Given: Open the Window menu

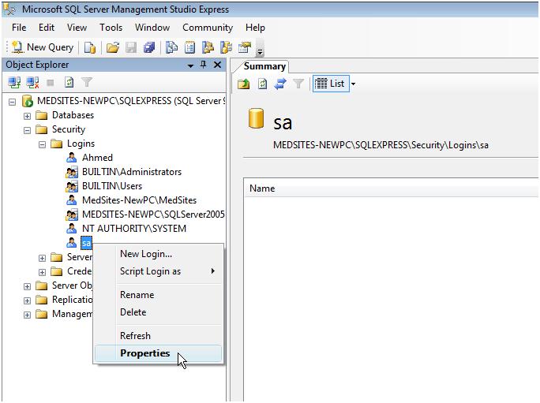Looking at the screenshot, I should 152,28.
